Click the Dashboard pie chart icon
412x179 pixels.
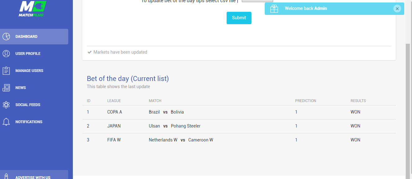coord(6,37)
